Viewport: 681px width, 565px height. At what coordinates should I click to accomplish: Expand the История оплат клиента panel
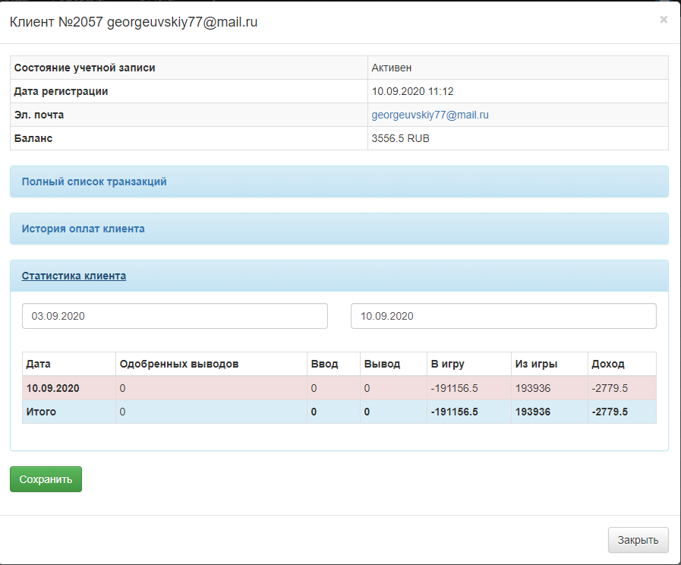tap(83, 229)
